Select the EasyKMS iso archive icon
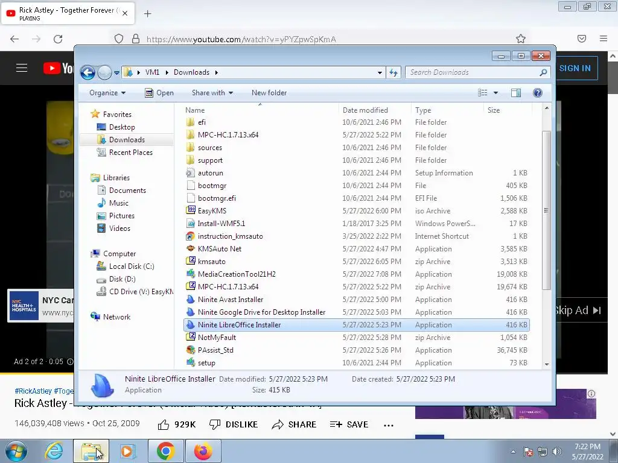618x463 pixels. pyautogui.click(x=191, y=210)
